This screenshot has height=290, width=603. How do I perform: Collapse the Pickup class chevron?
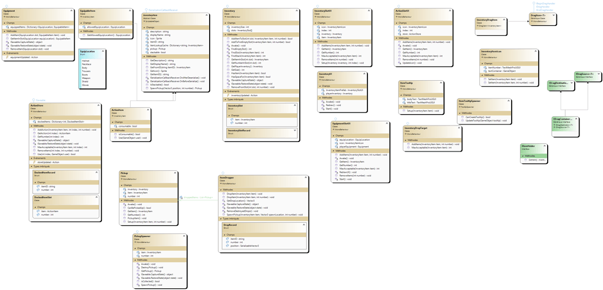[175, 174]
